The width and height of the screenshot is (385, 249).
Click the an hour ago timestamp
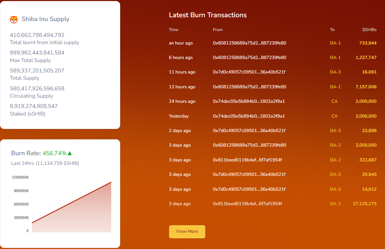pyautogui.click(x=181, y=43)
